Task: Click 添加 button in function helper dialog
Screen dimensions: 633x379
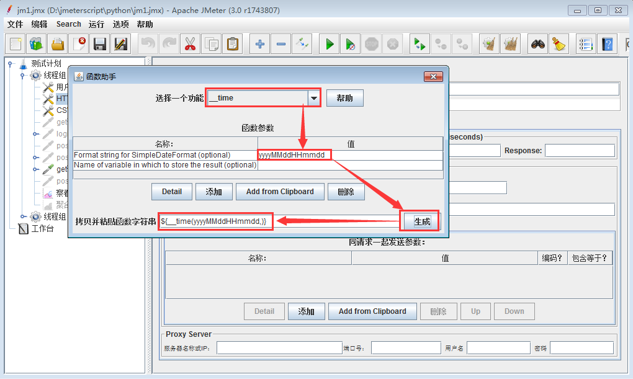Action: [x=214, y=192]
